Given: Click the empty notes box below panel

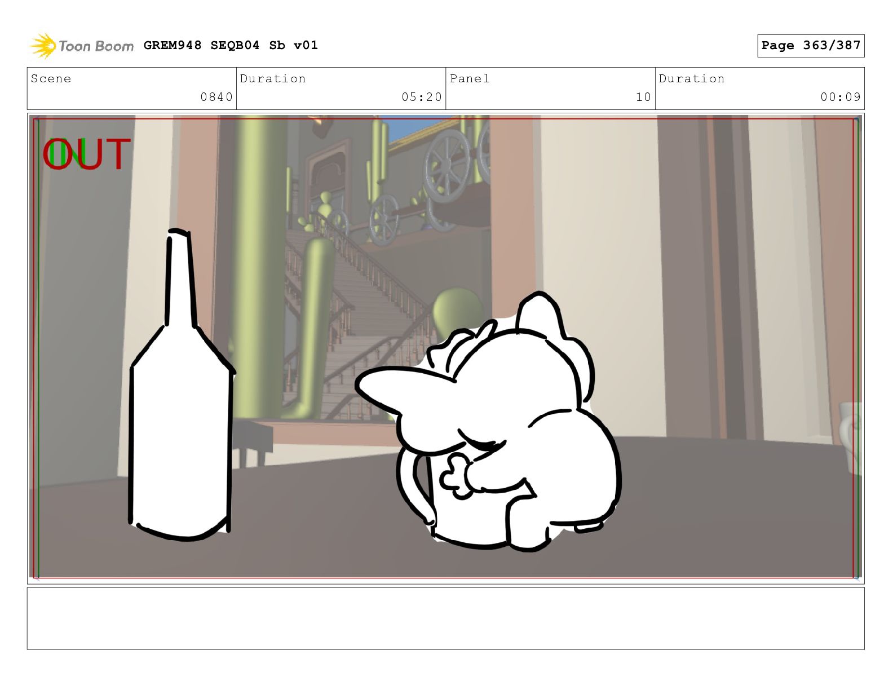Looking at the screenshot, I should tap(446, 618).
